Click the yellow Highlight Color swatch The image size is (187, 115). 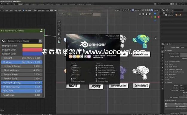point(32,46)
